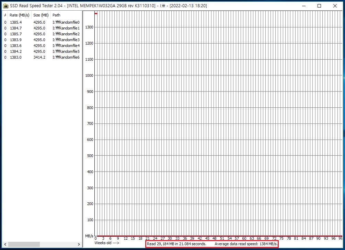This screenshot has width=345, height=250.
Task: Click the week 96 label on the x-axis
Action: click(x=333, y=238)
